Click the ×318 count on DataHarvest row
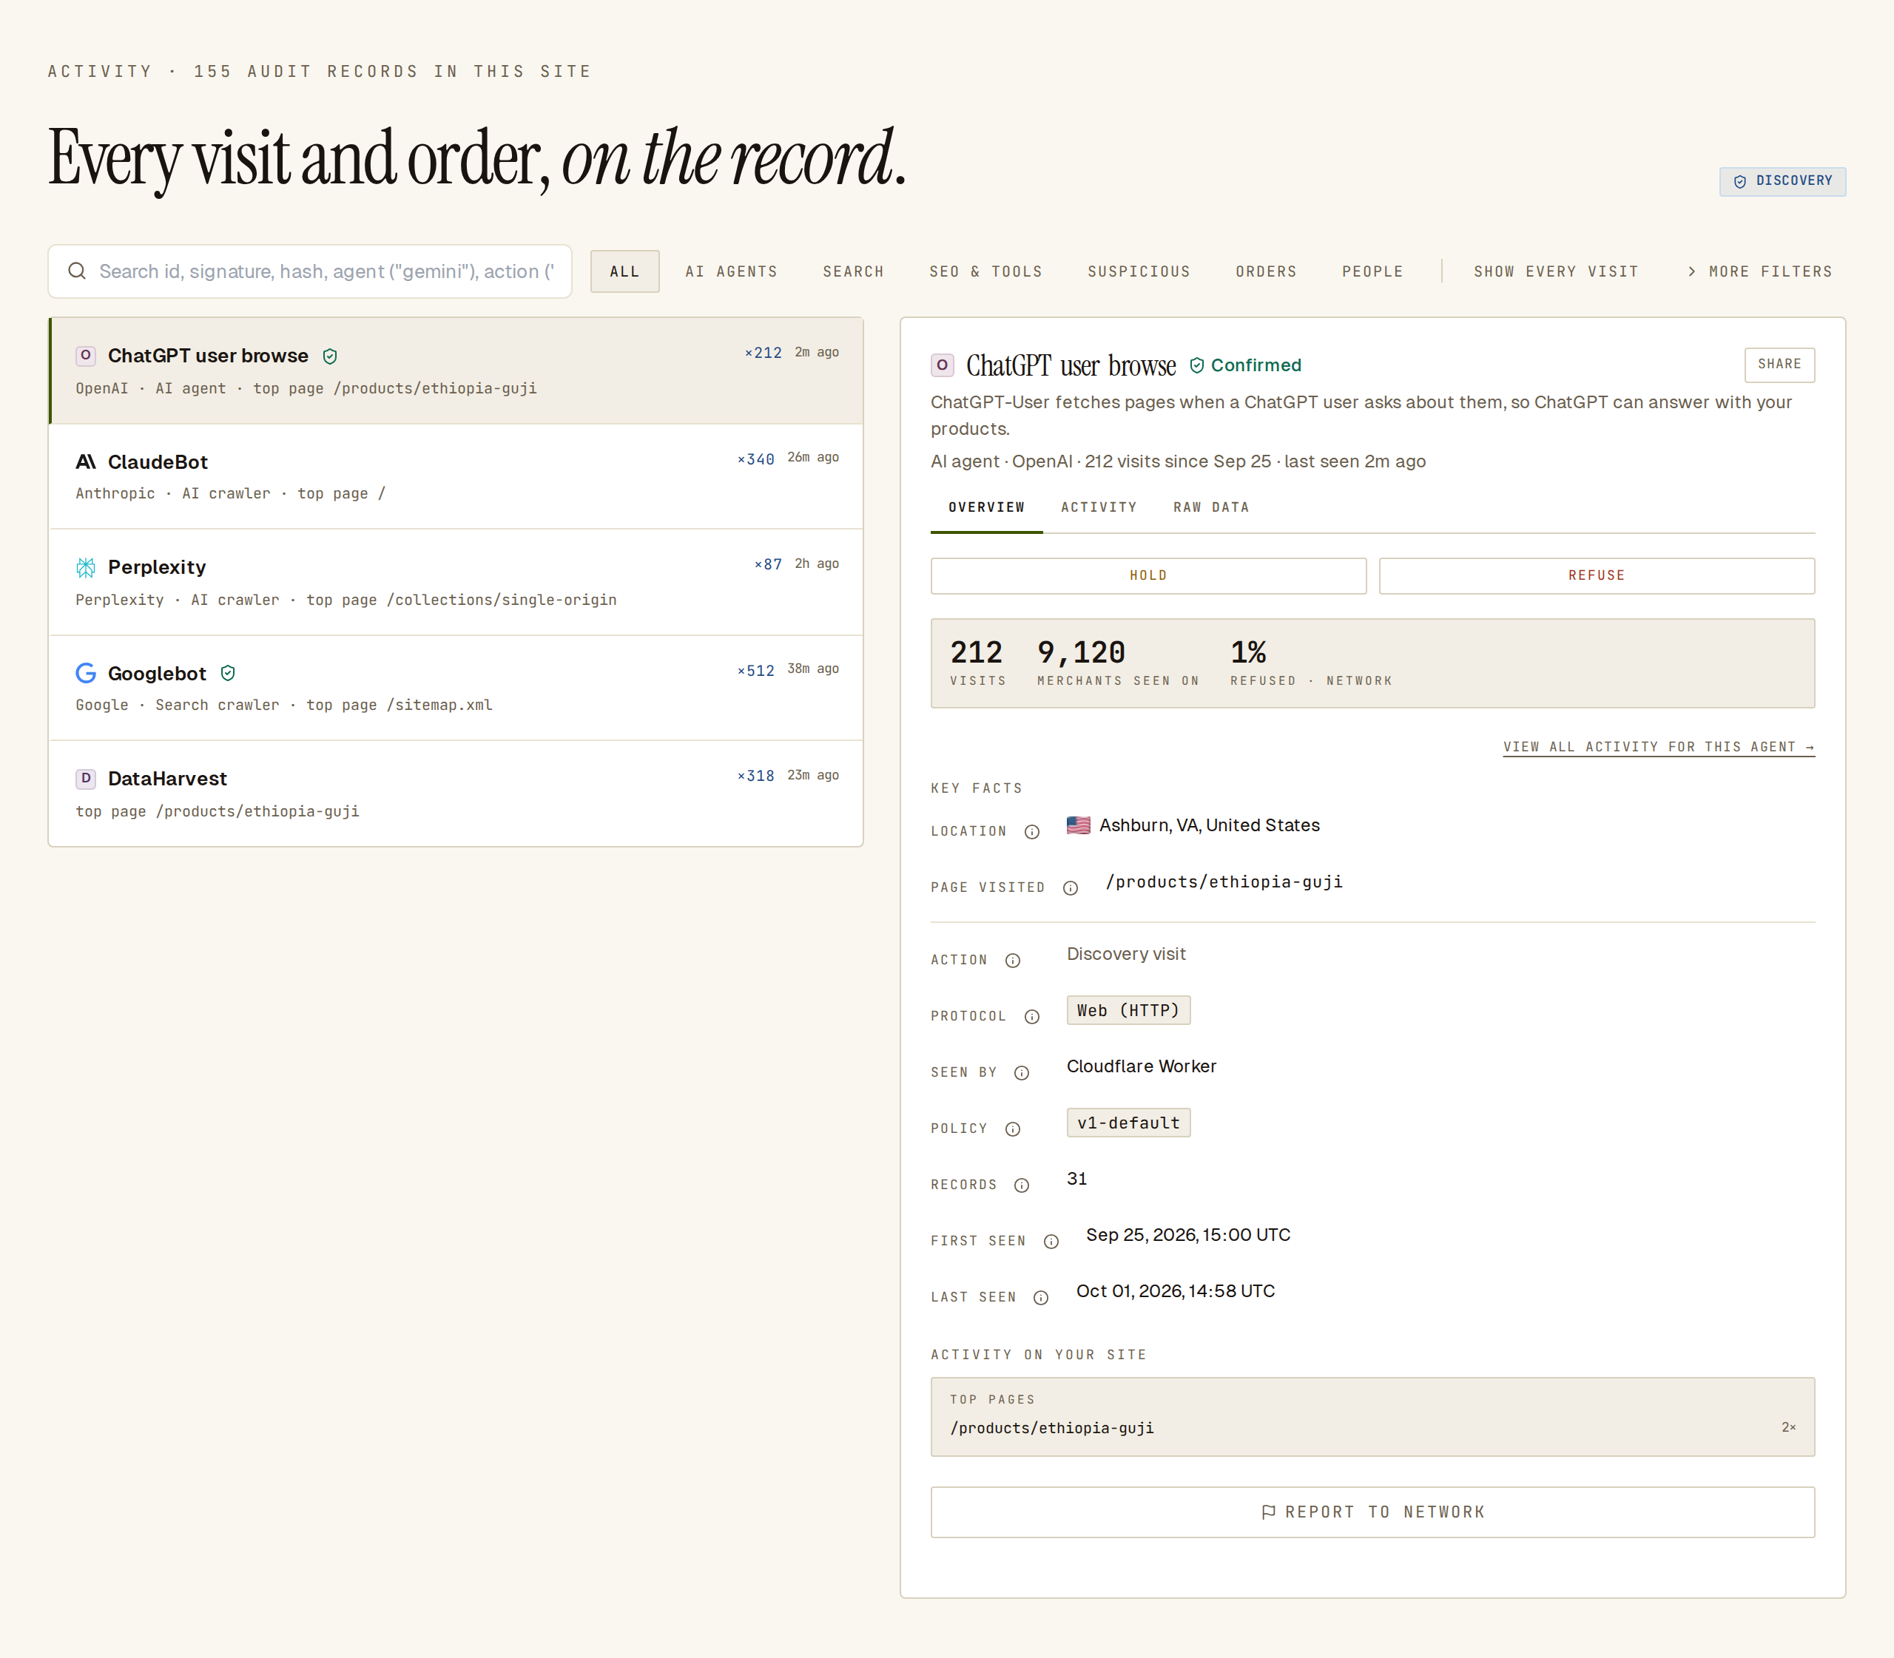This screenshot has width=1894, height=1658. 755,776
